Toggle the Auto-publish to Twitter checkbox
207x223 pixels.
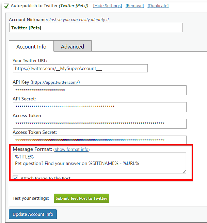[x=6, y=6]
